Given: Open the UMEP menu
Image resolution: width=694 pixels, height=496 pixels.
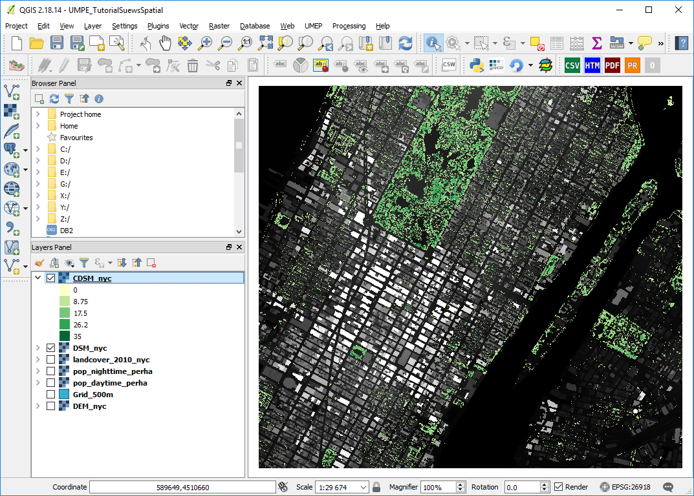Looking at the screenshot, I should tap(313, 26).
